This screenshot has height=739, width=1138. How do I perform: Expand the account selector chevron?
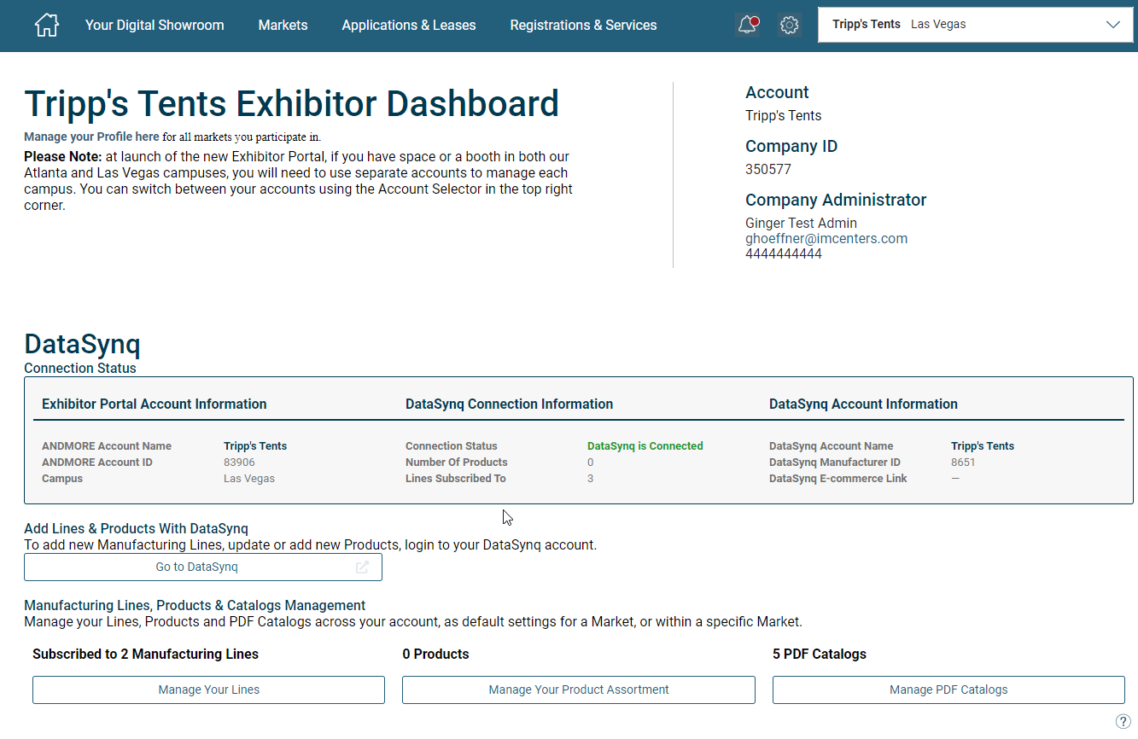(1113, 25)
